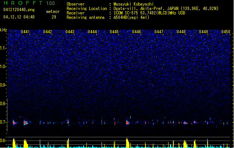
Task: Click the meteor count value 29
Action: pyautogui.click(x=54, y=17)
